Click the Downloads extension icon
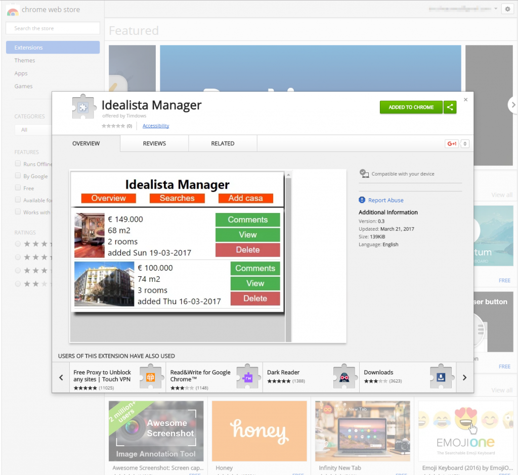 (x=441, y=377)
